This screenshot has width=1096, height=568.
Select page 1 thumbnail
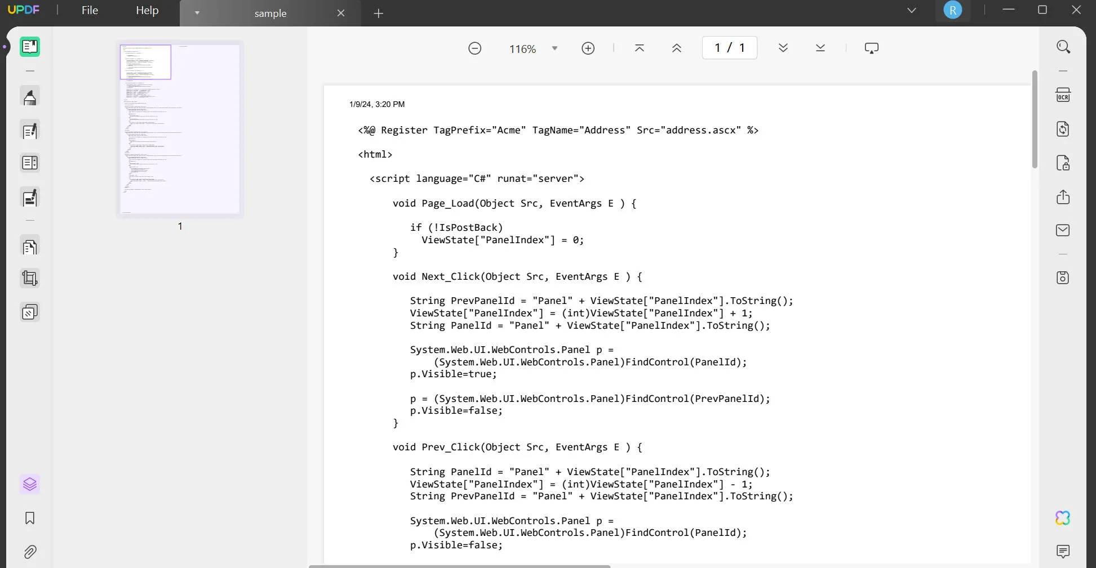[x=180, y=129]
